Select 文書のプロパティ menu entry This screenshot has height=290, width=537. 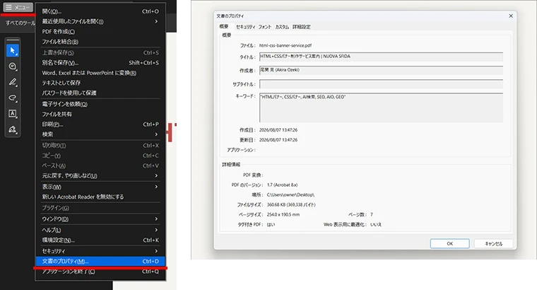100,261
